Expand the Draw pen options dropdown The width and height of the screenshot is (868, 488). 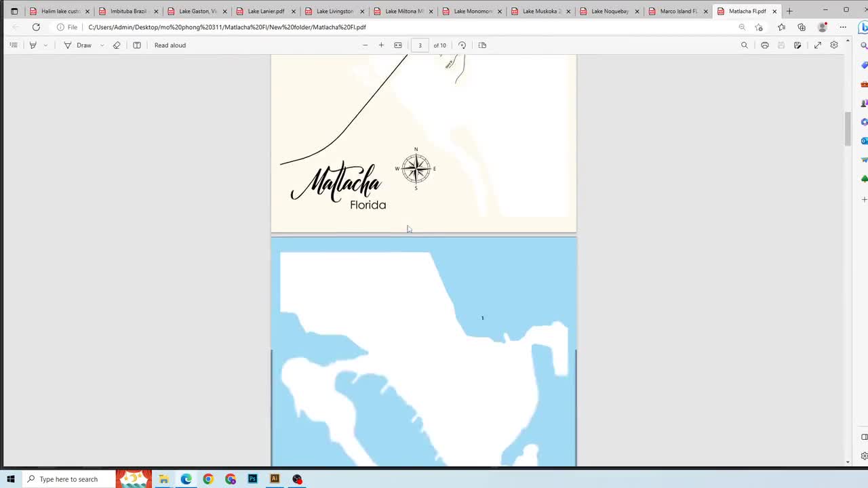[x=102, y=45]
